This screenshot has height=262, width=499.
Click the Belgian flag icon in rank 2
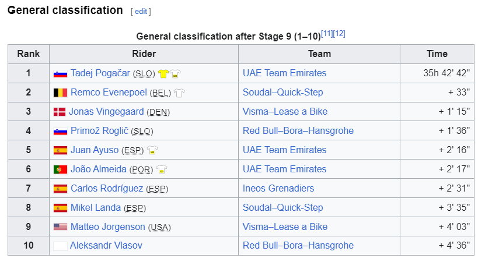point(60,93)
